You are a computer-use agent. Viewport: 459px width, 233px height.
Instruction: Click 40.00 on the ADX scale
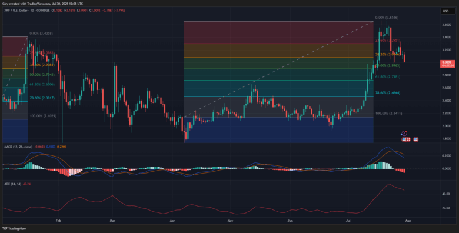click(445, 194)
